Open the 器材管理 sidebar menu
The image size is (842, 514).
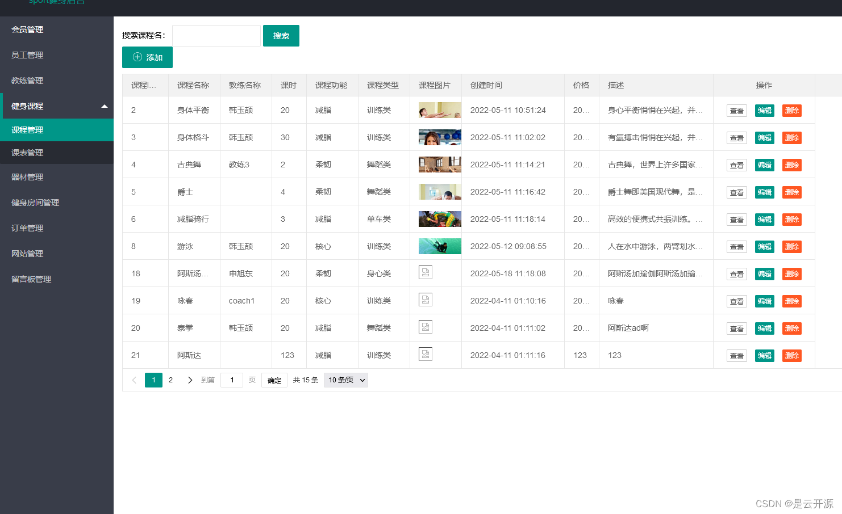pos(27,177)
